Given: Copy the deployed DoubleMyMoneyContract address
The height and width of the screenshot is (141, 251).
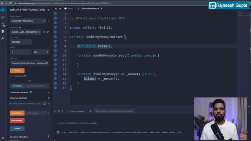Looking at the screenshot, I should coord(44,103).
